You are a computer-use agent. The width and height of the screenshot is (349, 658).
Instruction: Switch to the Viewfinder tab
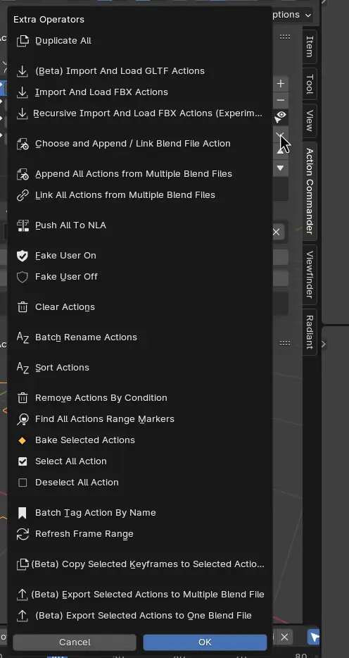point(310,275)
